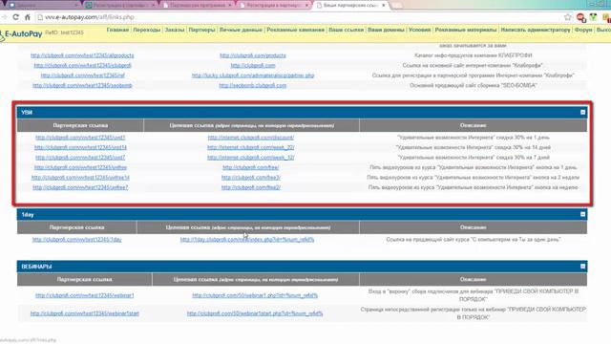Click the УВИ section title bar

click(x=302, y=113)
